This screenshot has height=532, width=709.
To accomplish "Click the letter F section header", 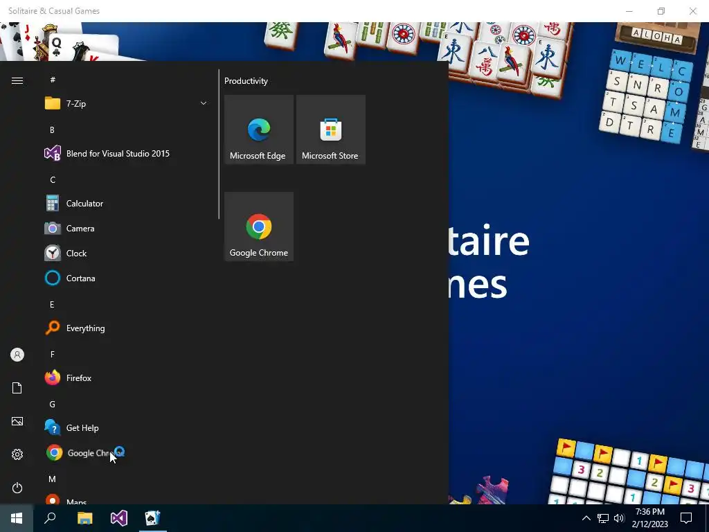I will point(53,354).
